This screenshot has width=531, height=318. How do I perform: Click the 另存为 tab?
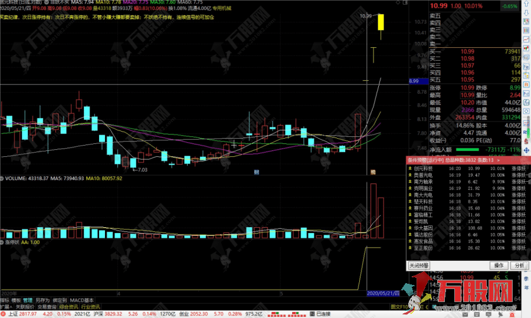tap(42, 300)
